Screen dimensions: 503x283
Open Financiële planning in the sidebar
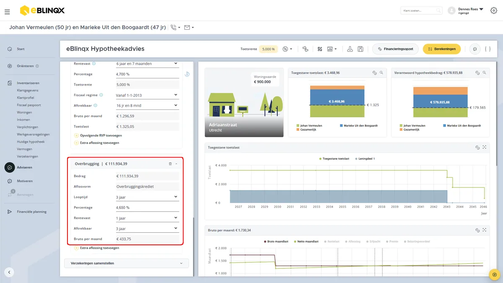(31, 212)
